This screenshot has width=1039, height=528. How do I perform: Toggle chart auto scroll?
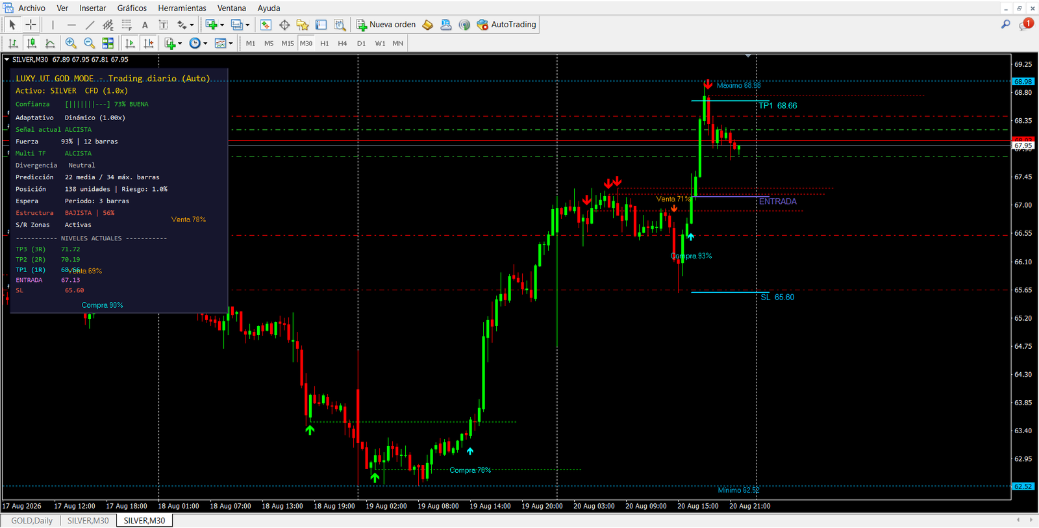(130, 43)
